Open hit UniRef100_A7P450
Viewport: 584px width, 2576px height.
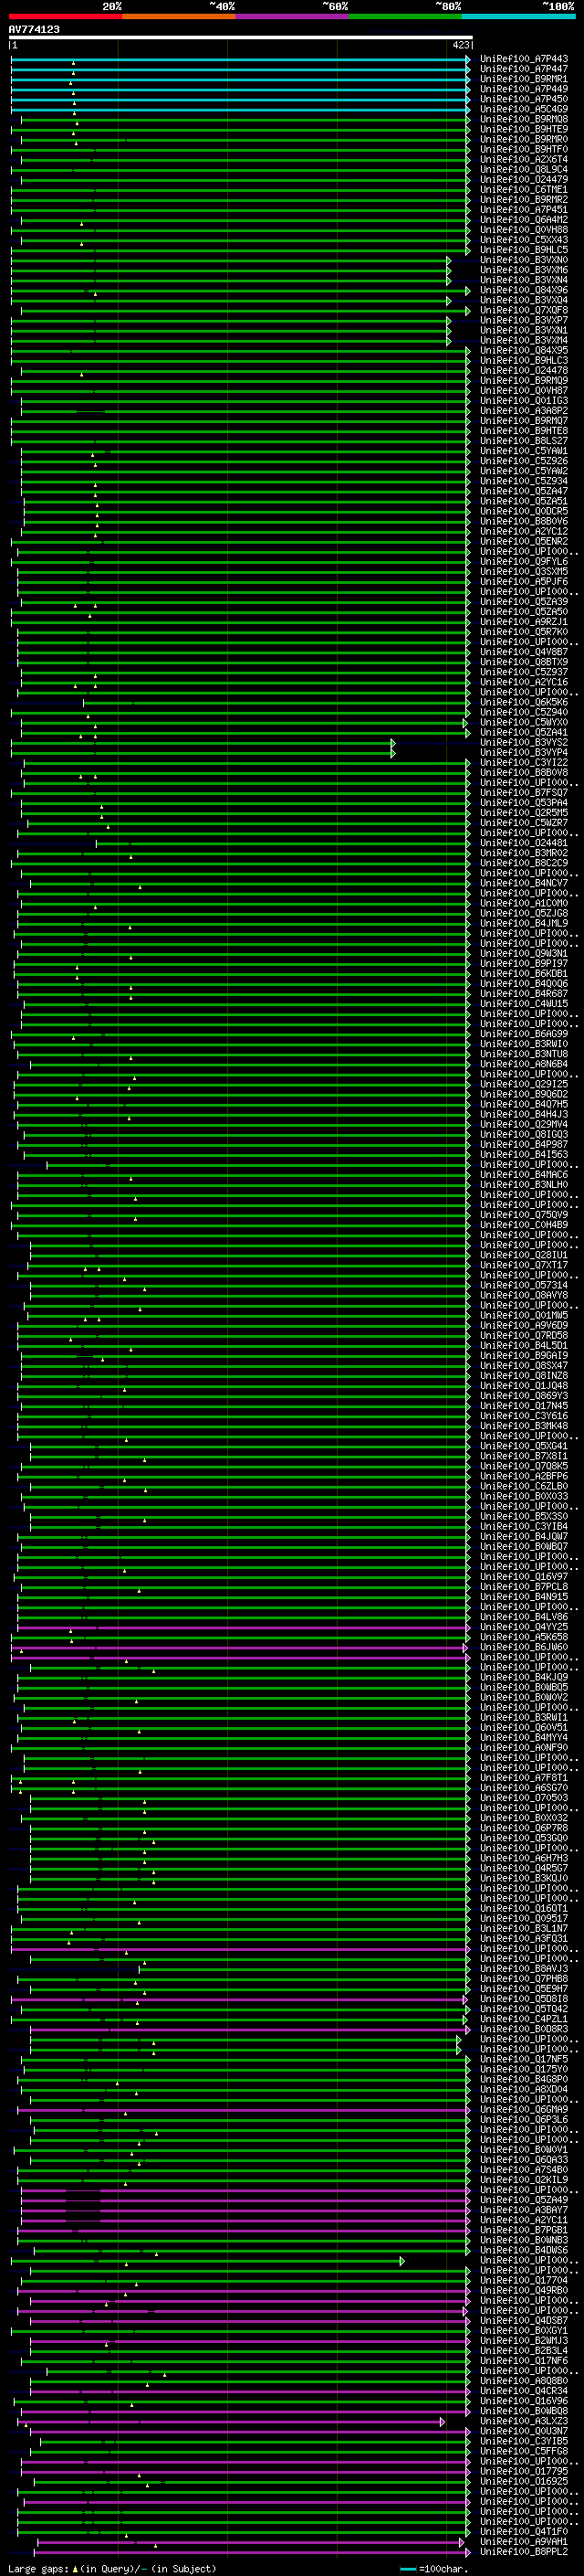pyautogui.click(x=524, y=99)
